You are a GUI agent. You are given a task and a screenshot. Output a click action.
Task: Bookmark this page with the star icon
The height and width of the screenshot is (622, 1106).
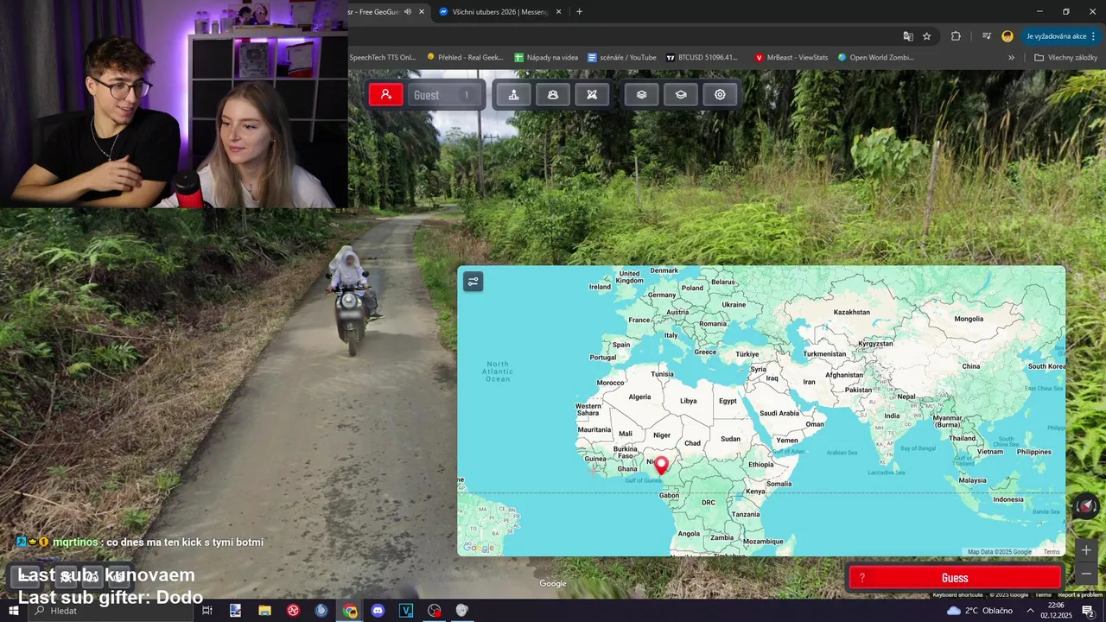coord(927,36)
